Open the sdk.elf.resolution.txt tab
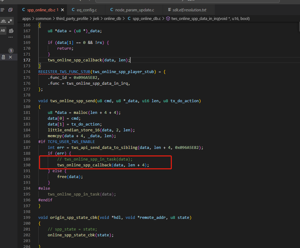Image resolution: width=300 pixels, height=248 pixels. coord(189,10)
